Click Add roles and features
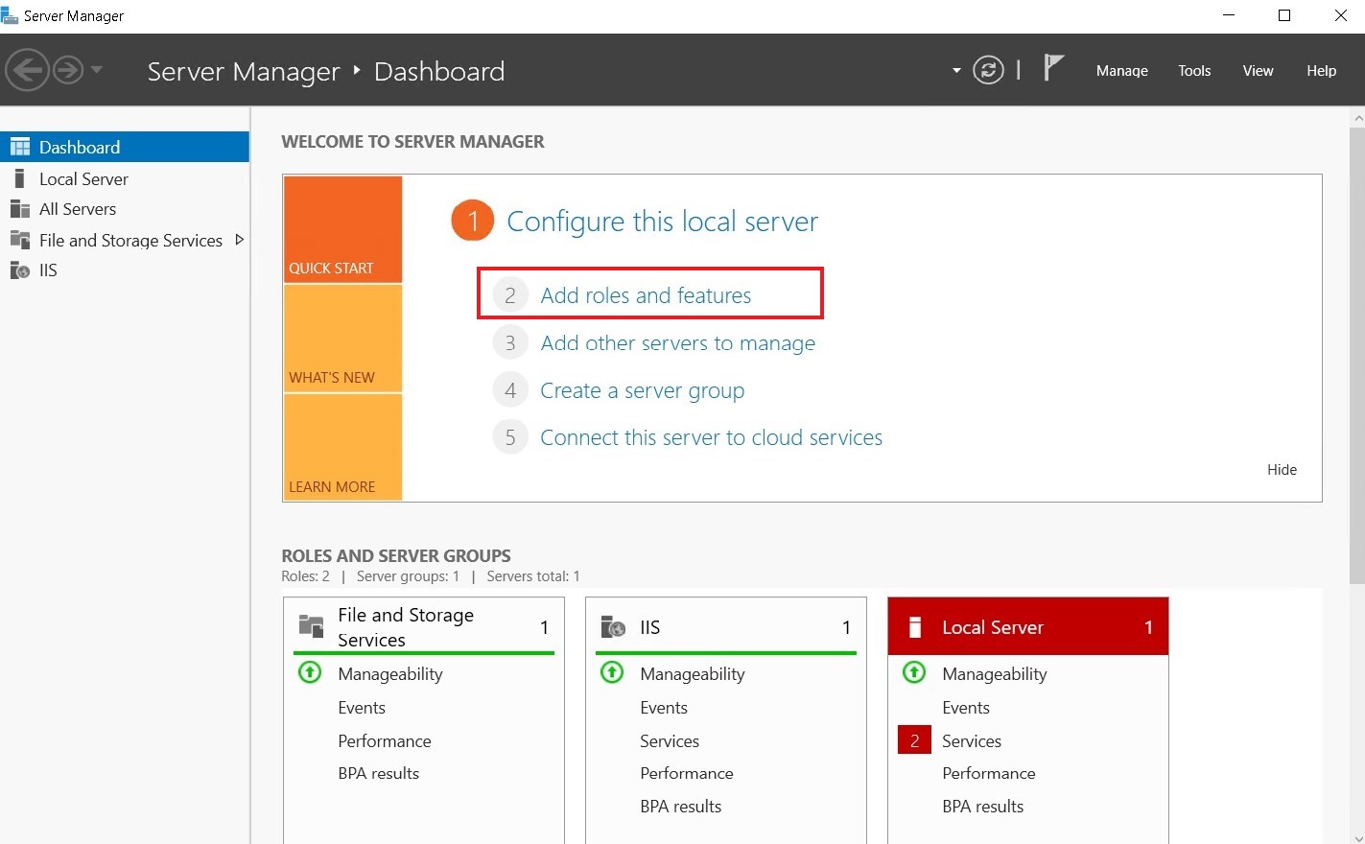This screenshot has height=844, width=1365. [x=646, y=295]
